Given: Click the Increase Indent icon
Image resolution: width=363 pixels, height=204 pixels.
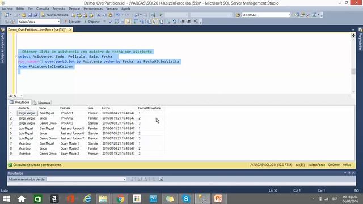Looking at the screenshot, I should [x=189, y=22].
